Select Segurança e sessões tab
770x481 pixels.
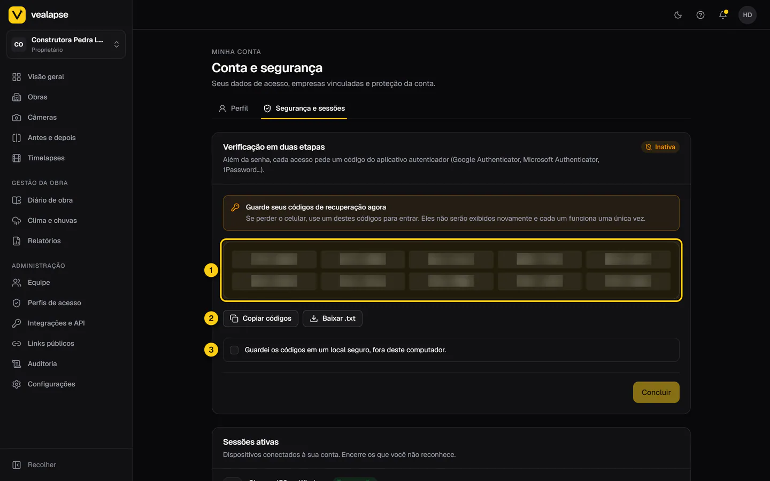[304, 108]
